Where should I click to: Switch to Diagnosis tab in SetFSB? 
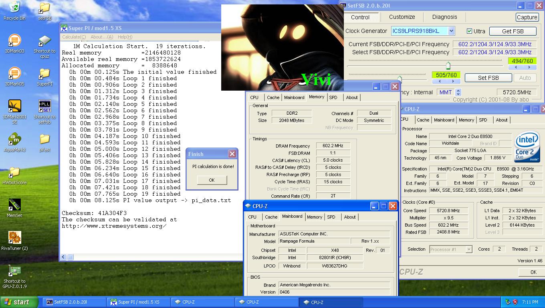(x=444, y=17)
